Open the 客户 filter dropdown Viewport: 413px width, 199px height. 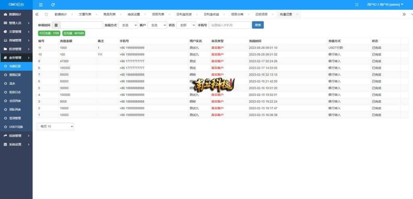pyautogui.click(x=157, y=25)
